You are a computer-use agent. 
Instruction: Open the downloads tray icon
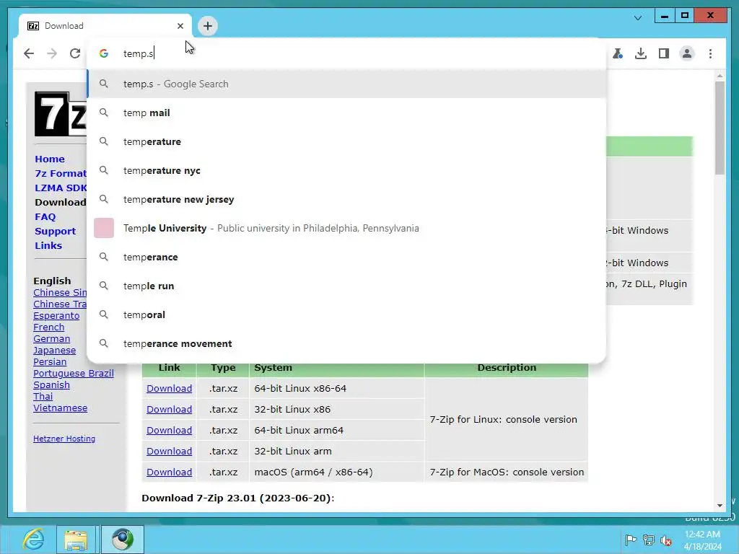pyautogui.click(x=641, y=53)
